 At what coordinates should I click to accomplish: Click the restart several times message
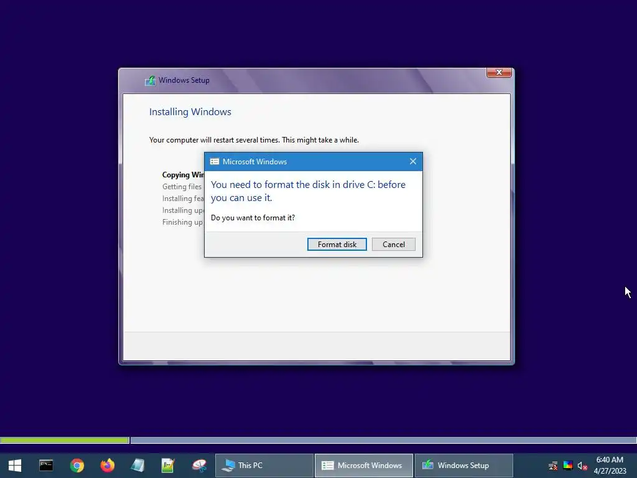(254, 140)
